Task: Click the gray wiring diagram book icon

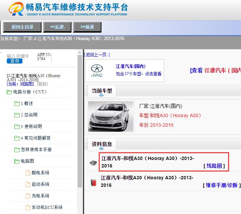Action: pyautogui.click(x=93, y=163)
